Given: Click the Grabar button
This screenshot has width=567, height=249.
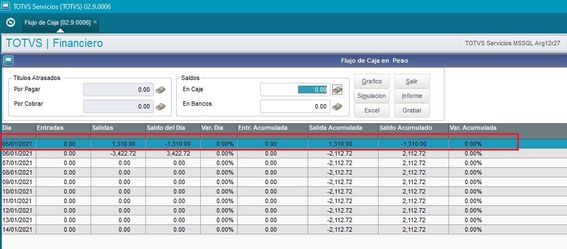Looking at the screenshot, I should (x=412, y=110).
